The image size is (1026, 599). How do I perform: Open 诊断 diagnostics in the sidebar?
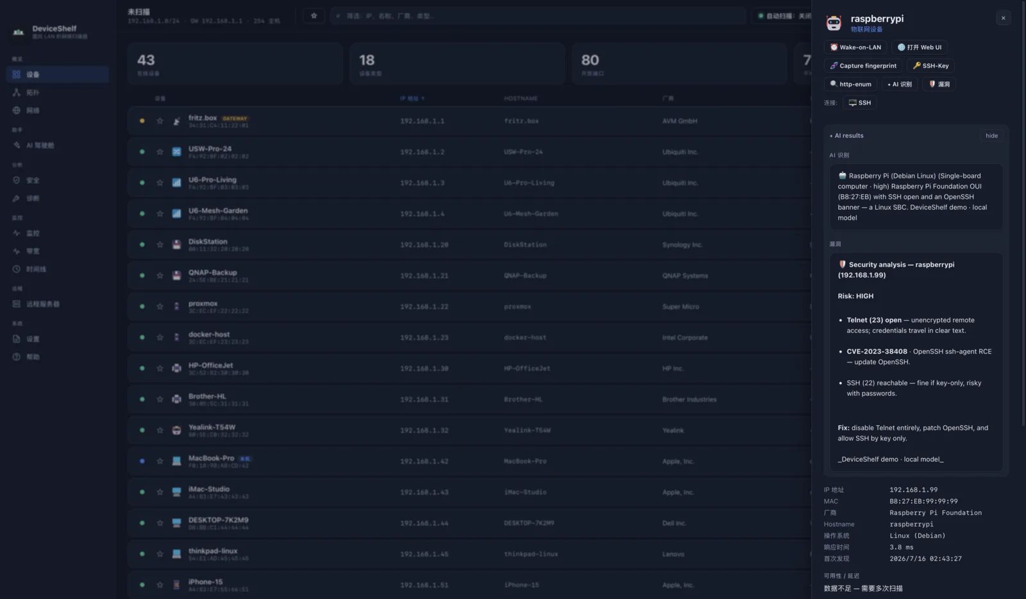click(x=58, y=198)
